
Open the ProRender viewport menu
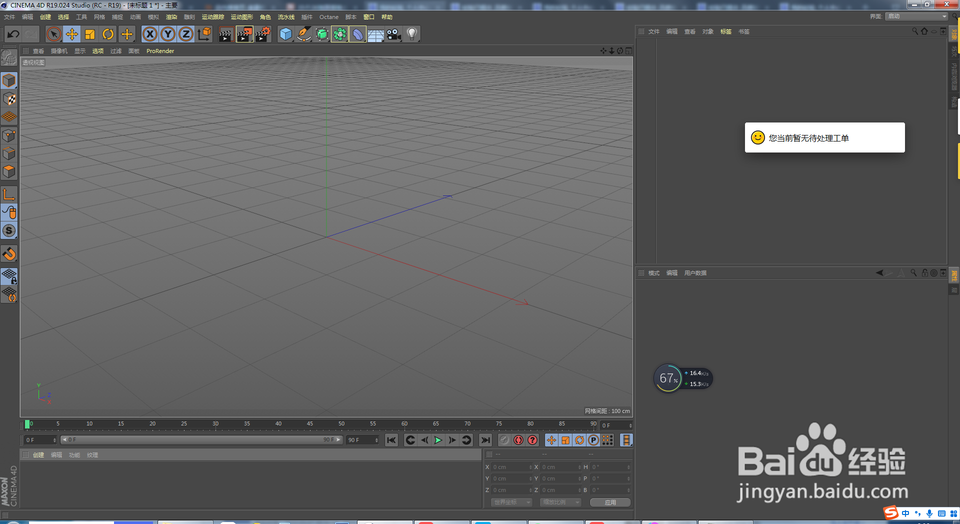pos(160,51)
